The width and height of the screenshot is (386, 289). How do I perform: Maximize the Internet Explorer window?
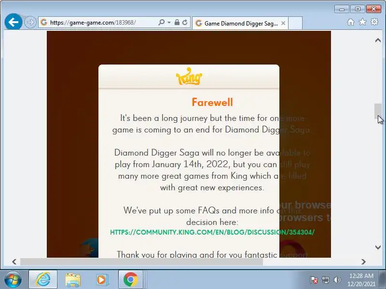358,9
